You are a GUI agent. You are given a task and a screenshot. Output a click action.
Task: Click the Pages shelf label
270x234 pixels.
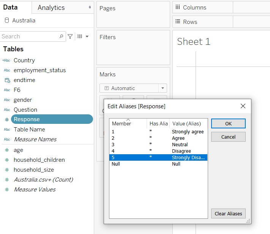coord(107,8)
